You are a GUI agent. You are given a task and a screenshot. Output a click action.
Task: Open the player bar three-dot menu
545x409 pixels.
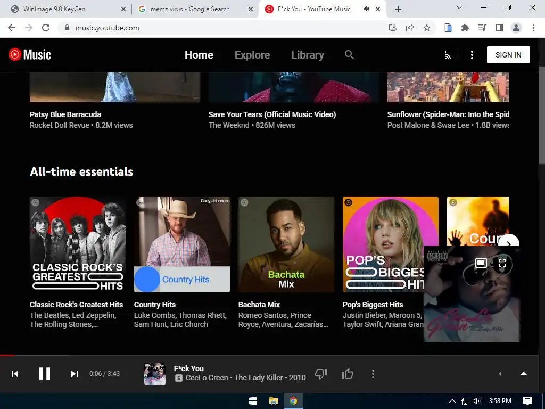coord(373,374)
